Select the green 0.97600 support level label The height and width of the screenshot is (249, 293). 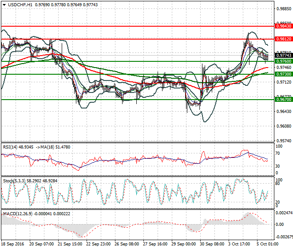point(284,61)
